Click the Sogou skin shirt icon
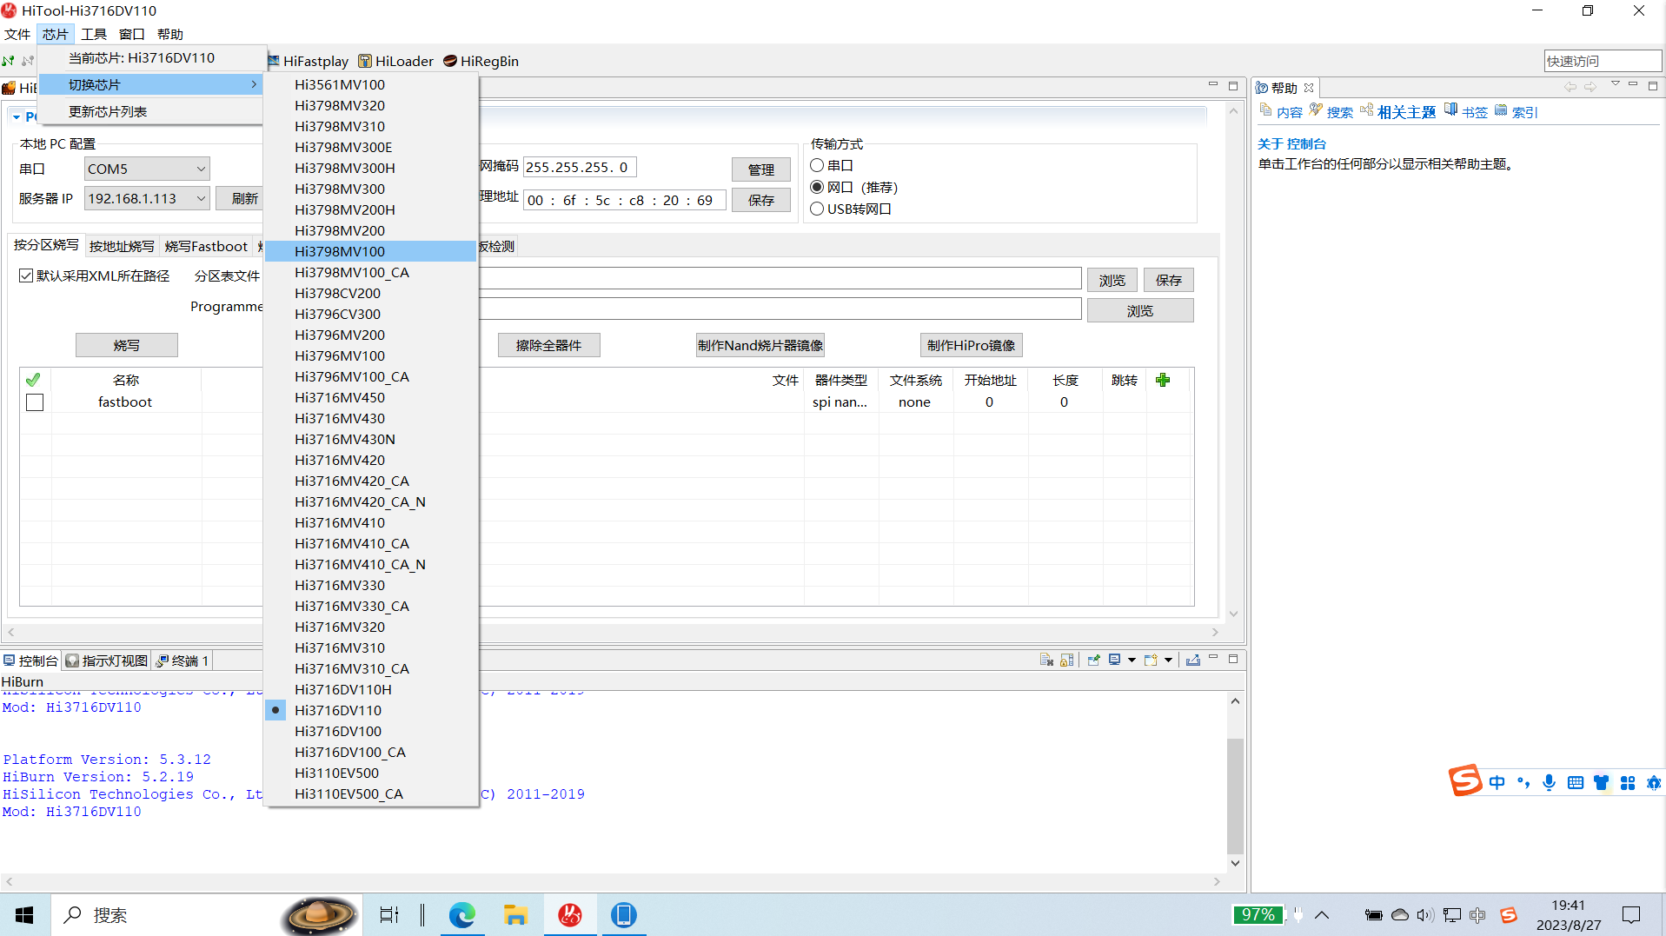Image resolution: width=1666 pixels, height=936 pixels. [x=1601, y=783]
